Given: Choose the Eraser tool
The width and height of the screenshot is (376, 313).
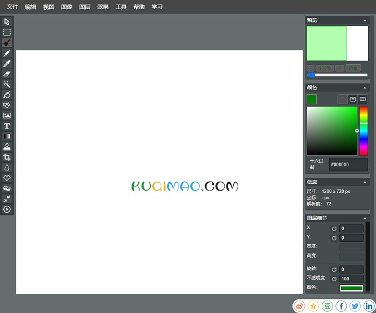Looking at the screenshot, I should [7, 74].
